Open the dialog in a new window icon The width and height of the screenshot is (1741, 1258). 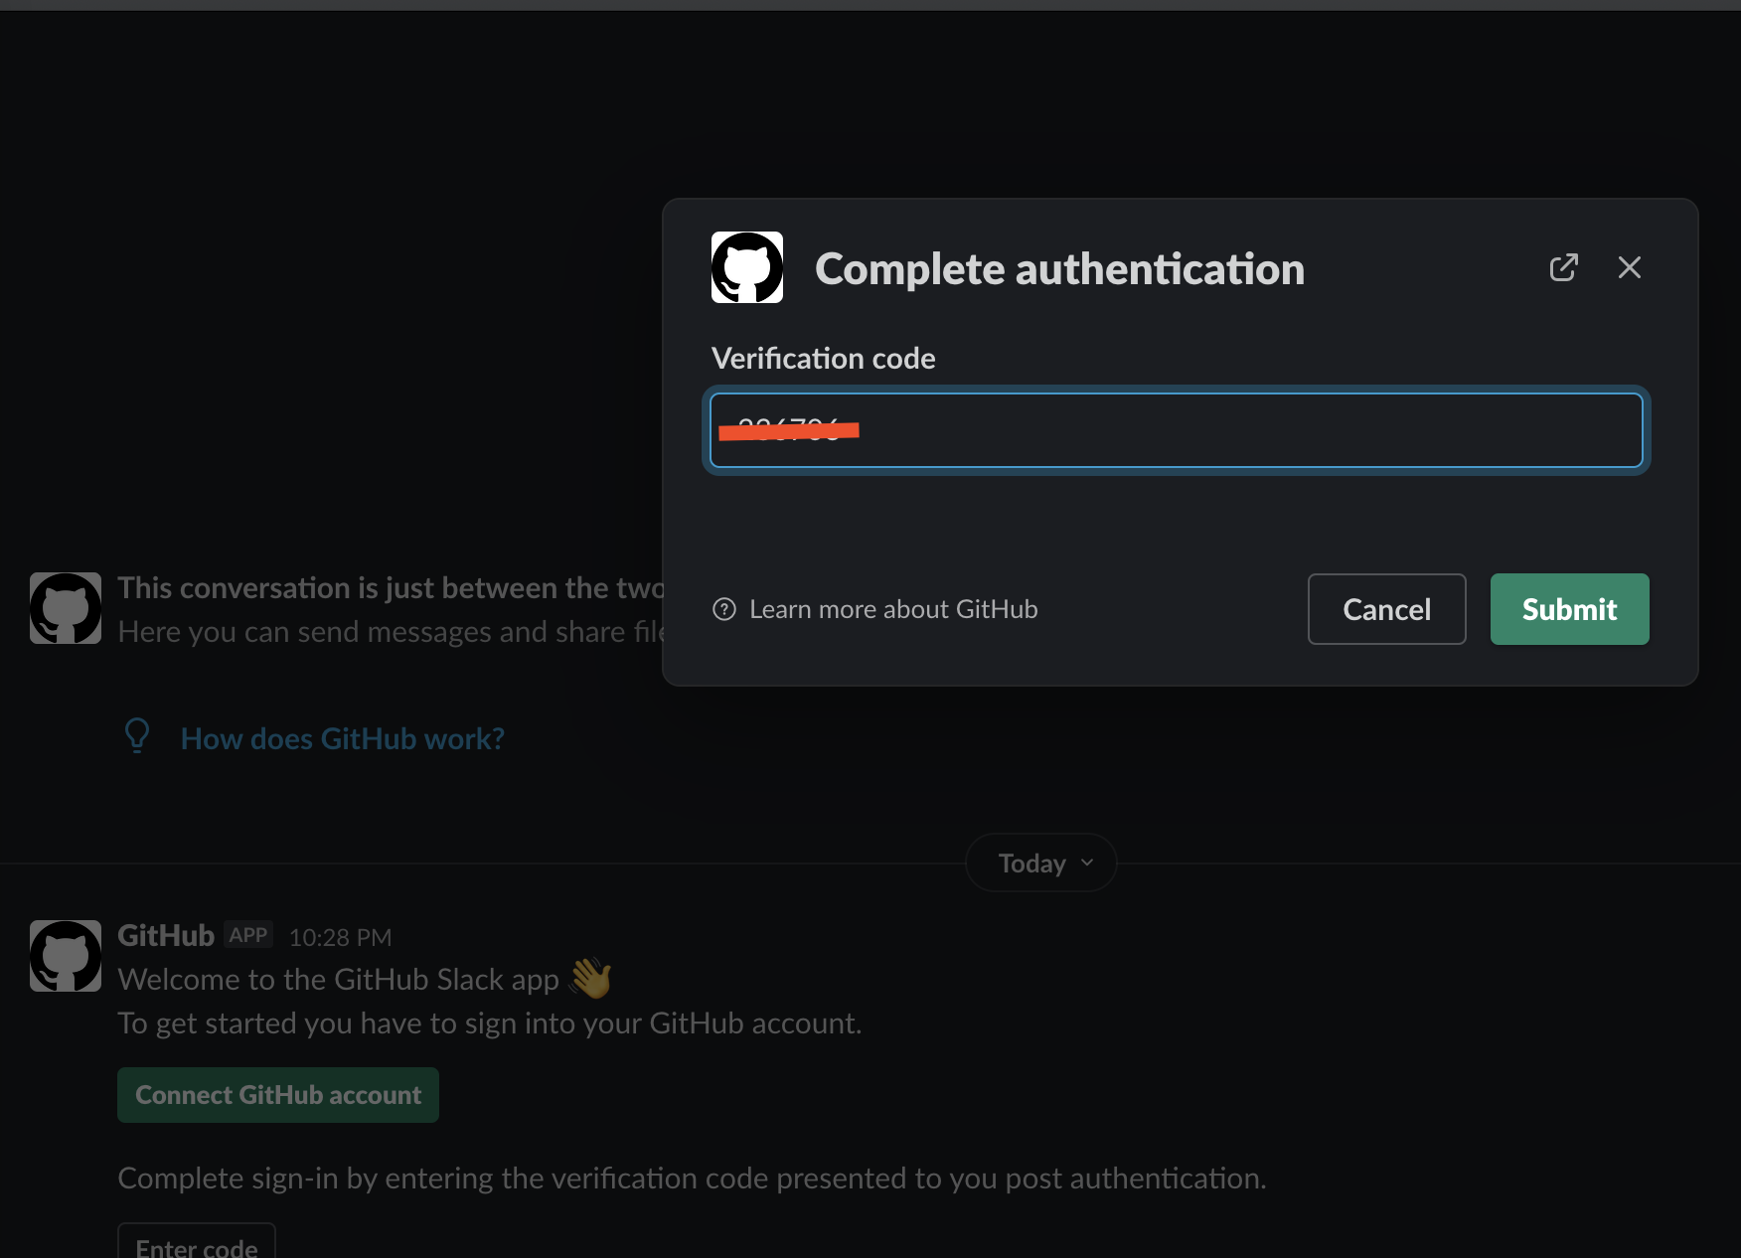click(x=1563, y=267)
